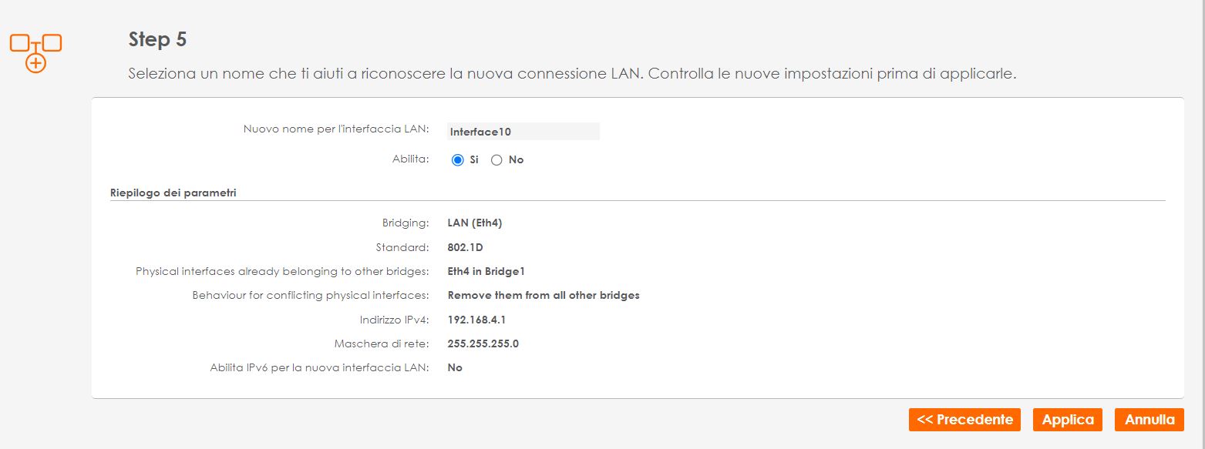The width and height of the screenshot is (1205, 449).
Task: Click the Abilita IPv6 per la nuova interfaccia label
Action: pyautogui.click(x=319, y=367)
